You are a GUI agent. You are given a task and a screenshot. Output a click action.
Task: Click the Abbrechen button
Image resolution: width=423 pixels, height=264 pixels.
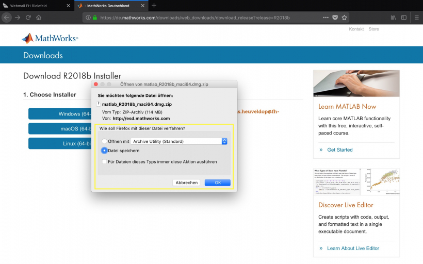pyautogui.click(x=187, y=183)
